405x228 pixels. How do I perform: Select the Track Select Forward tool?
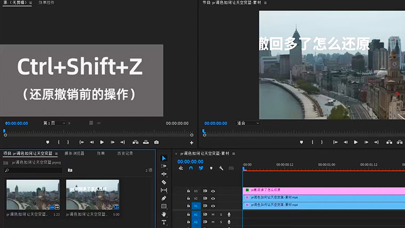164,166
